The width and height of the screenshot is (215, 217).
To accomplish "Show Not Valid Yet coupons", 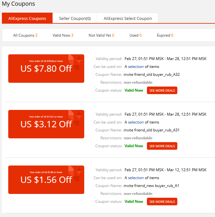I will pyautogui.click(x=101, y=35).
